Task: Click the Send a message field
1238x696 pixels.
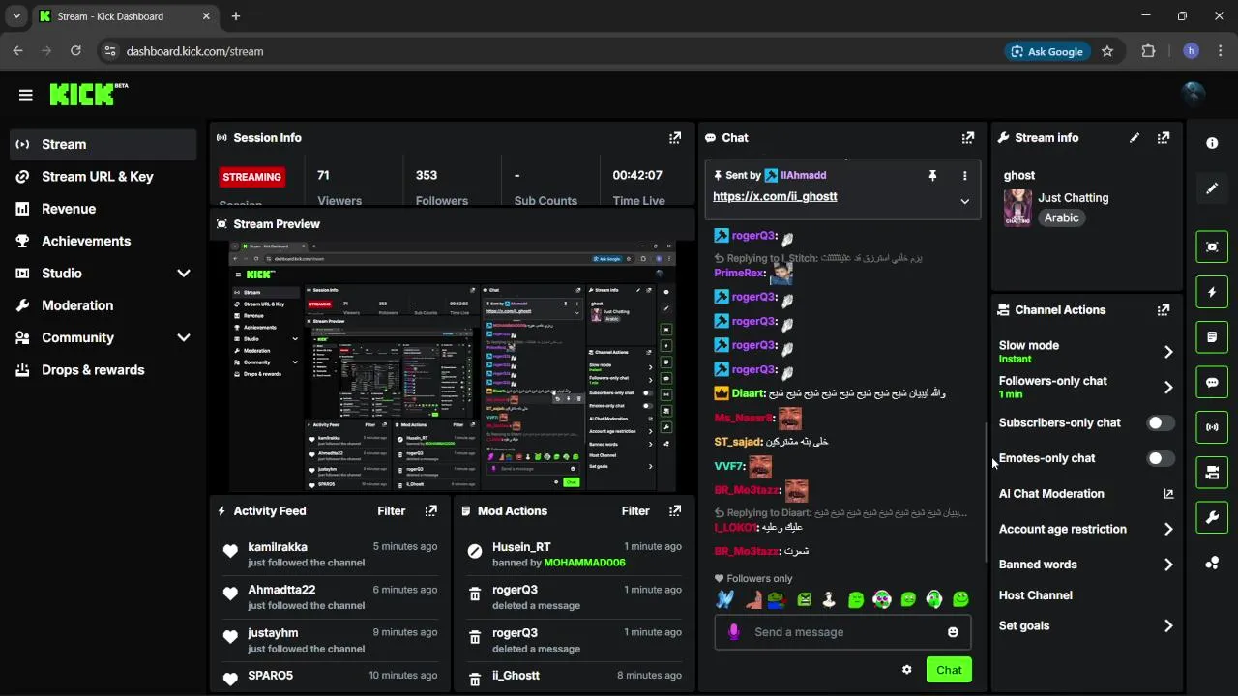Action: click(x=842, y=632)
